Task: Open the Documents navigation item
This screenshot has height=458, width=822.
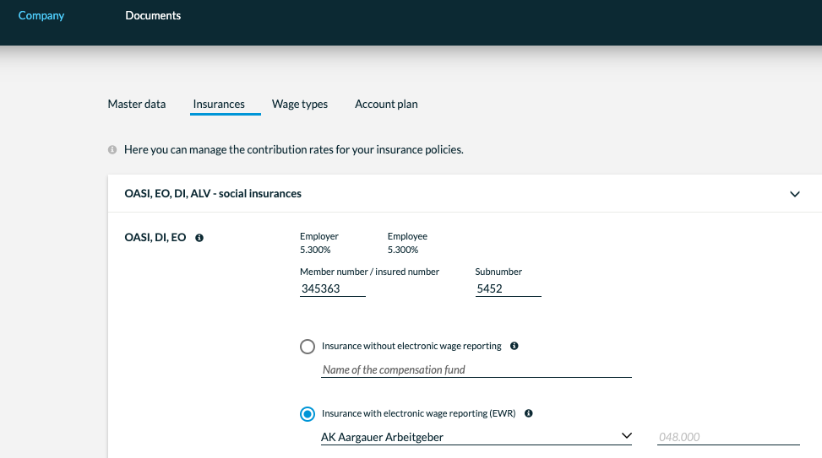Action: pyautogui.click(x=153, y=16)
